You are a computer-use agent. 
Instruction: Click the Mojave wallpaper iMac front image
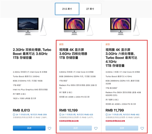click(x=28, y=26)
